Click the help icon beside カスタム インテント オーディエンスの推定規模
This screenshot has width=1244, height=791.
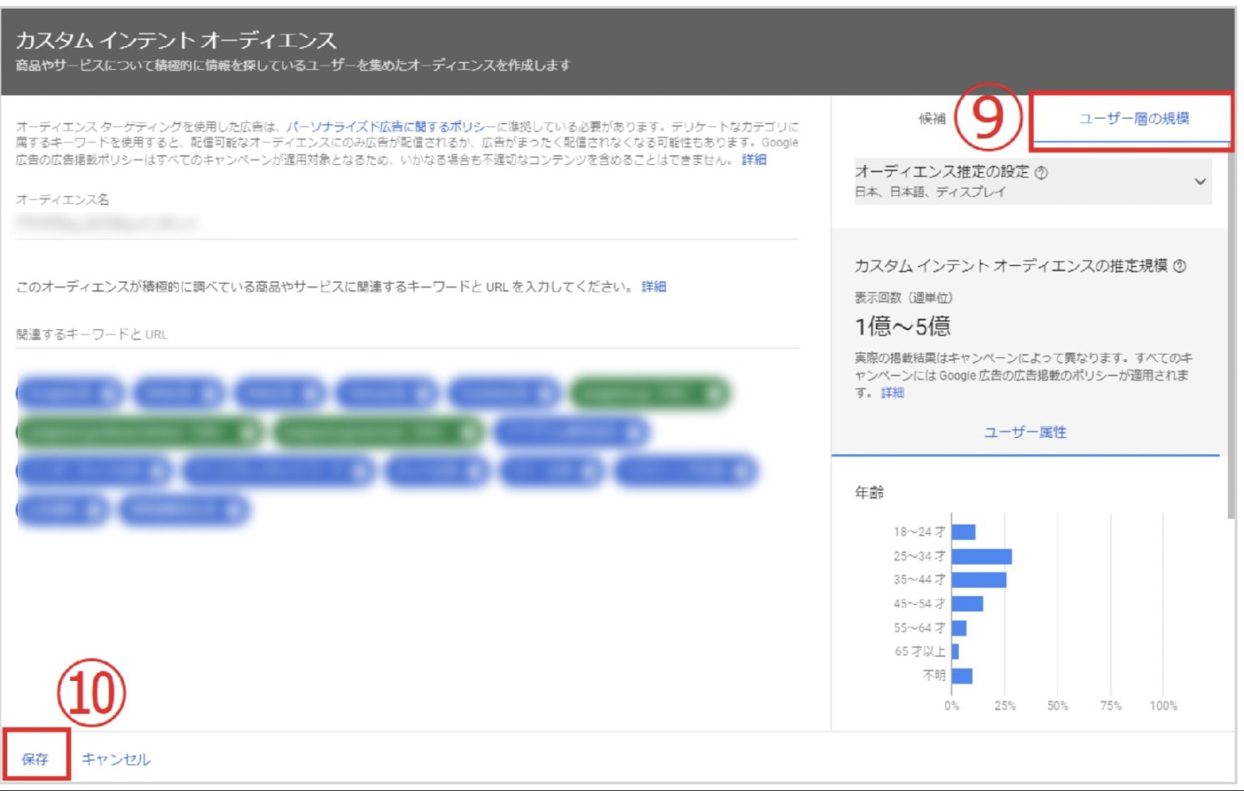click(x=1180, y=266)
